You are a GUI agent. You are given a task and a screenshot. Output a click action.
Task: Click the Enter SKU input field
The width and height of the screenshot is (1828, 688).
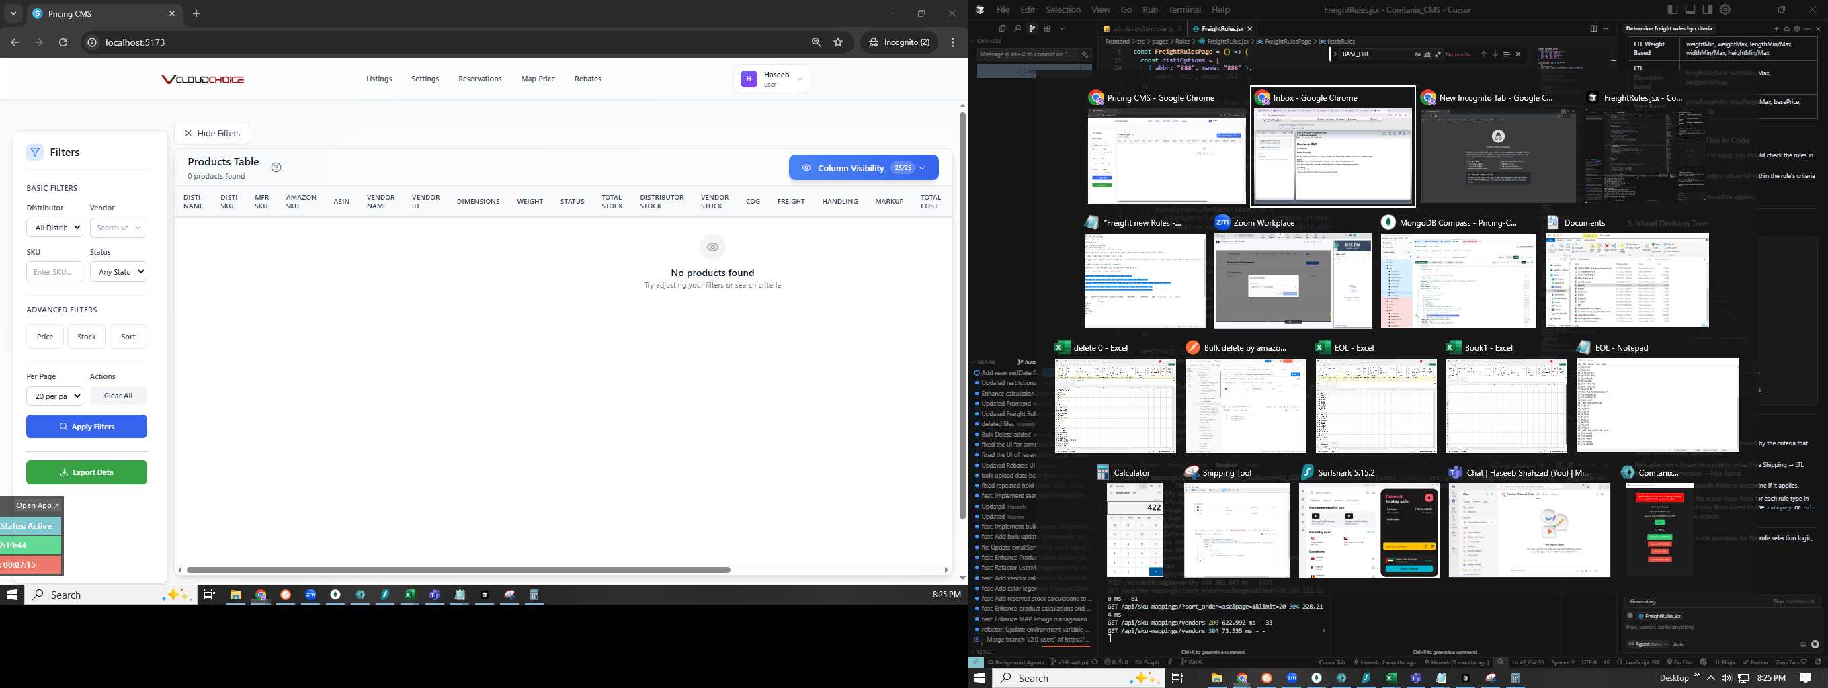point(54,271)
